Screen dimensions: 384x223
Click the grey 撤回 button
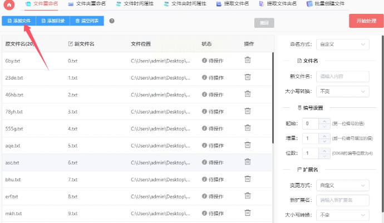(264, 23)
